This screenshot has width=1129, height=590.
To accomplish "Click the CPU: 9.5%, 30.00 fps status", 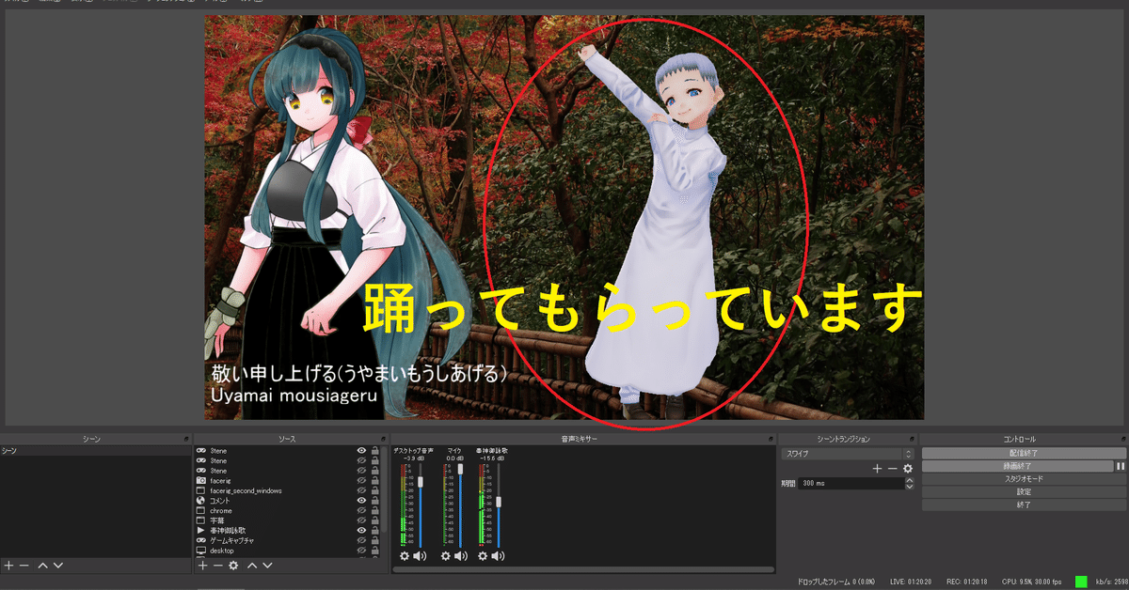I will (x=1032, y=582).
